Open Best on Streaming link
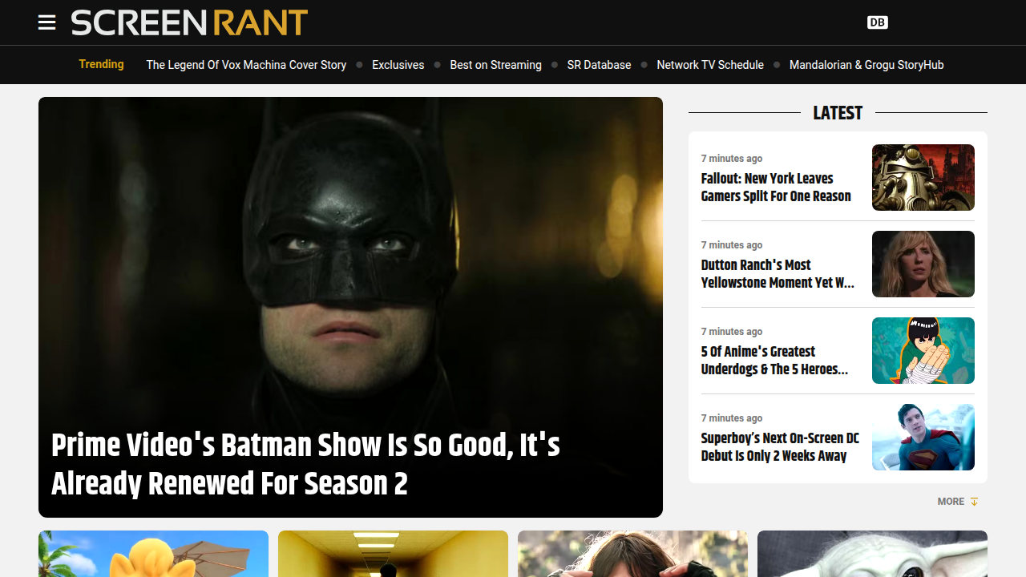The width and height of the screenshot is (1026, 577). [x=495, y=65]
